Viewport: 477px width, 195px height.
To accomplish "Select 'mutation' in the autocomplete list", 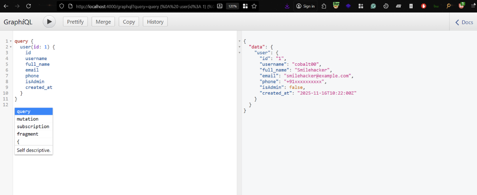I will coord(34,119).
